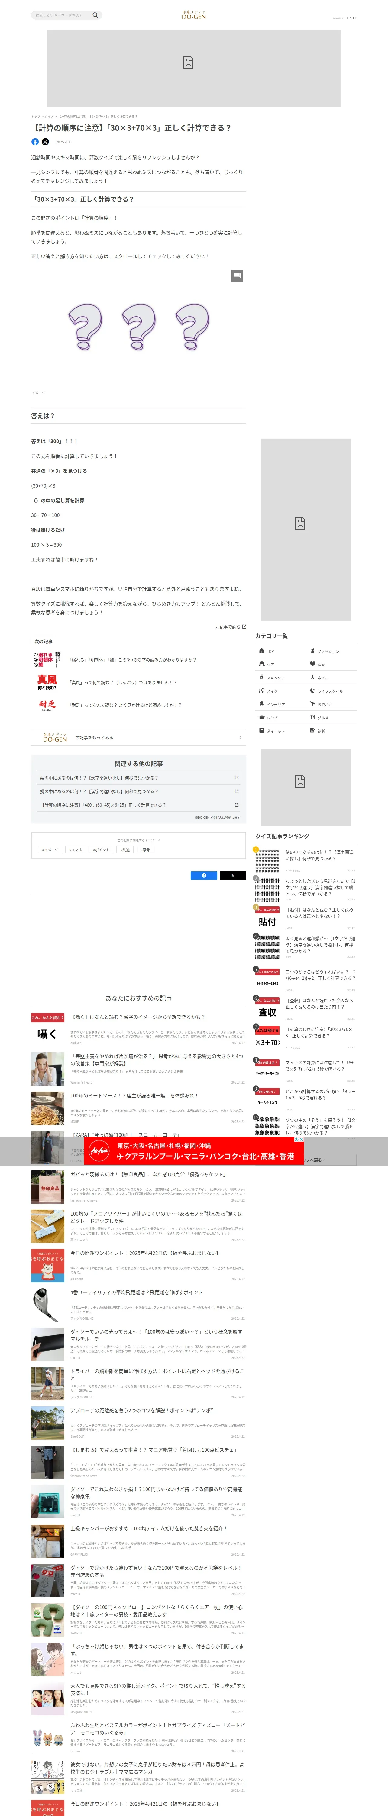
Task: Share article via Facebook icon under title
Action: [x=35, y=142]
